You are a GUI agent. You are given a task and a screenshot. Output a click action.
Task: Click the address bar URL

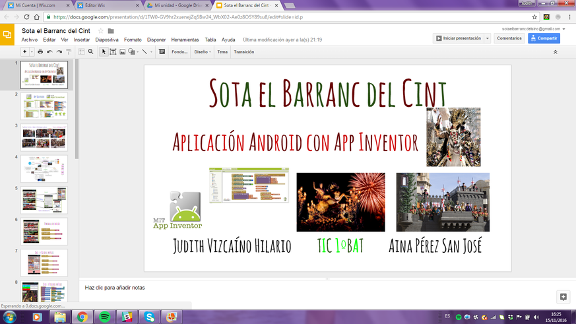coord(178,17)
